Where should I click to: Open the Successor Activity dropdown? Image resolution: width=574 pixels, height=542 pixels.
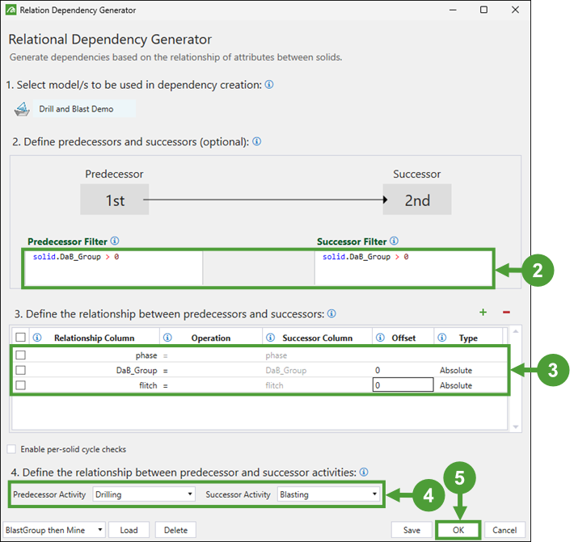(x=328, y=494)
